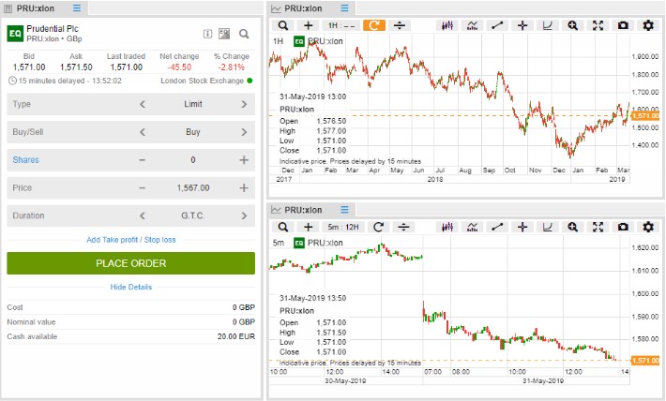Toggle the orange refresh button in top chart
This screenshot has height=401, width=666.
[374, 25]
